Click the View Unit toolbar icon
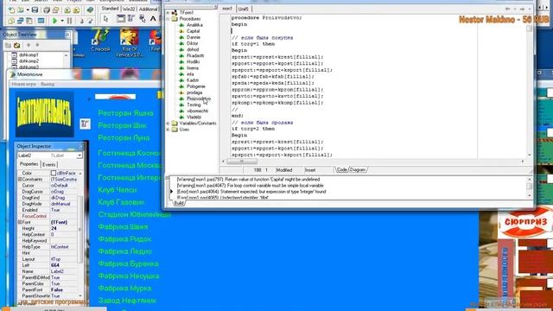The width and height of the screenshot is (553, 311). click(11, 21)
